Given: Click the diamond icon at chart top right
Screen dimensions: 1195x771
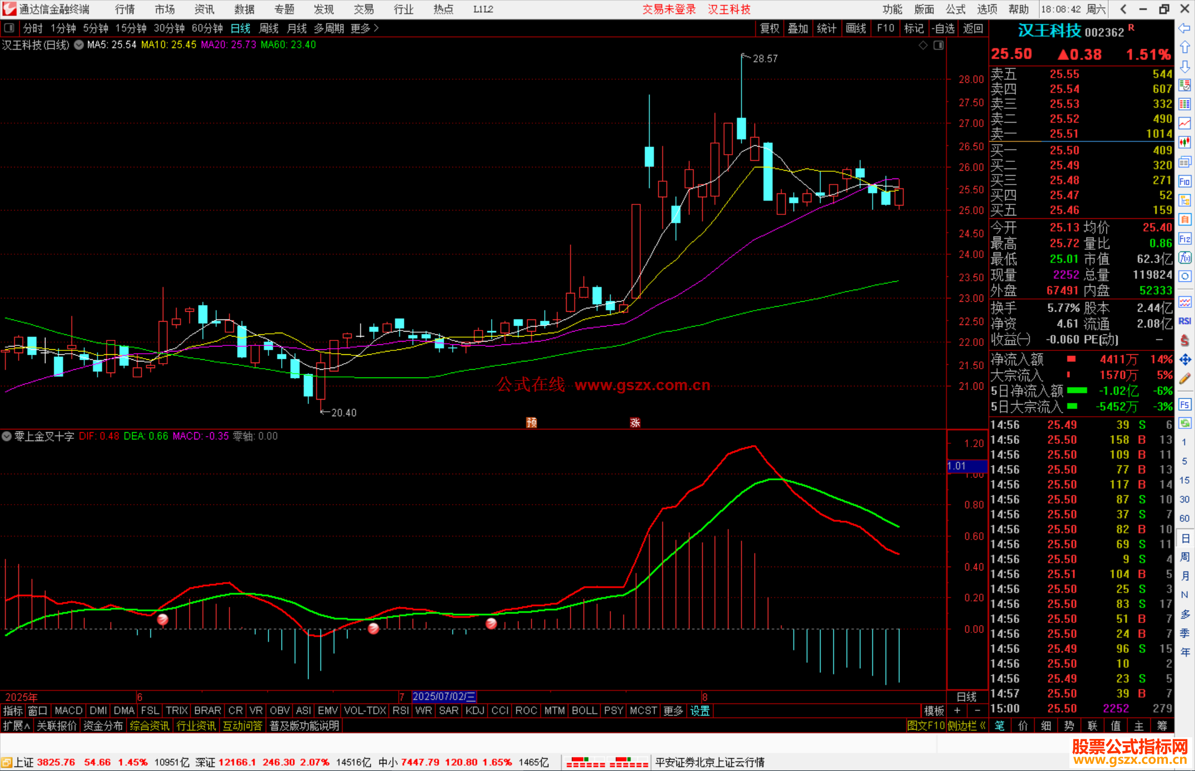Looking at the screenshot, I should (x=923, y=45).
